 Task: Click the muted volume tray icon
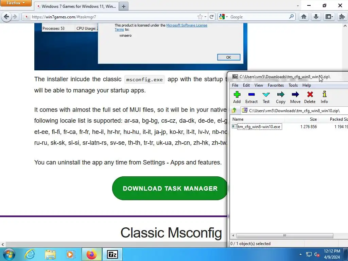coord(317,254)
